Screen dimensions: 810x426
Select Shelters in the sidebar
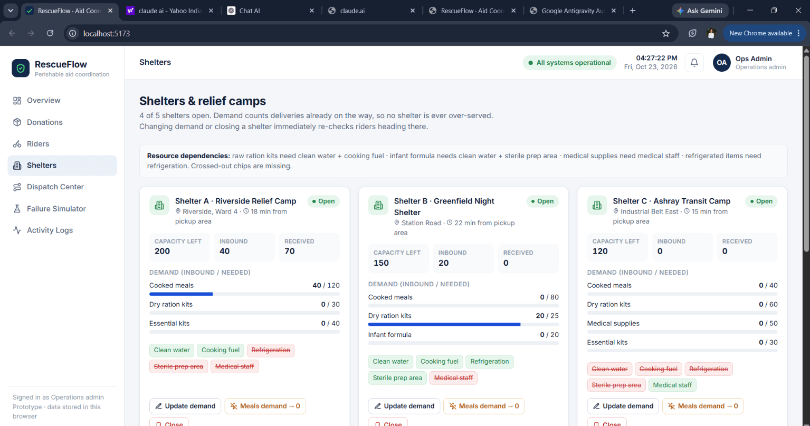click(x=62, y=165)
